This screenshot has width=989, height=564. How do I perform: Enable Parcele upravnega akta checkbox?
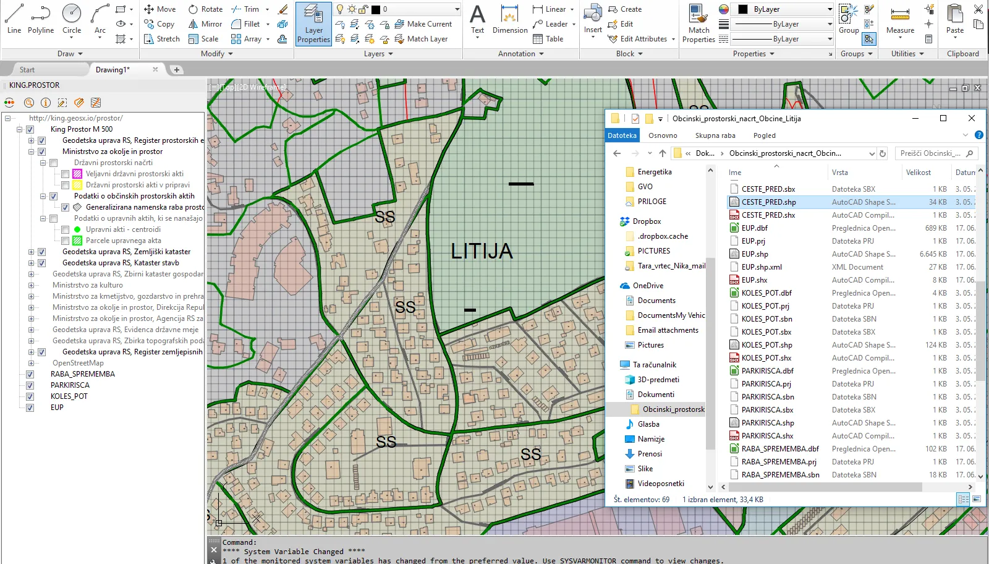coord(66,241)
